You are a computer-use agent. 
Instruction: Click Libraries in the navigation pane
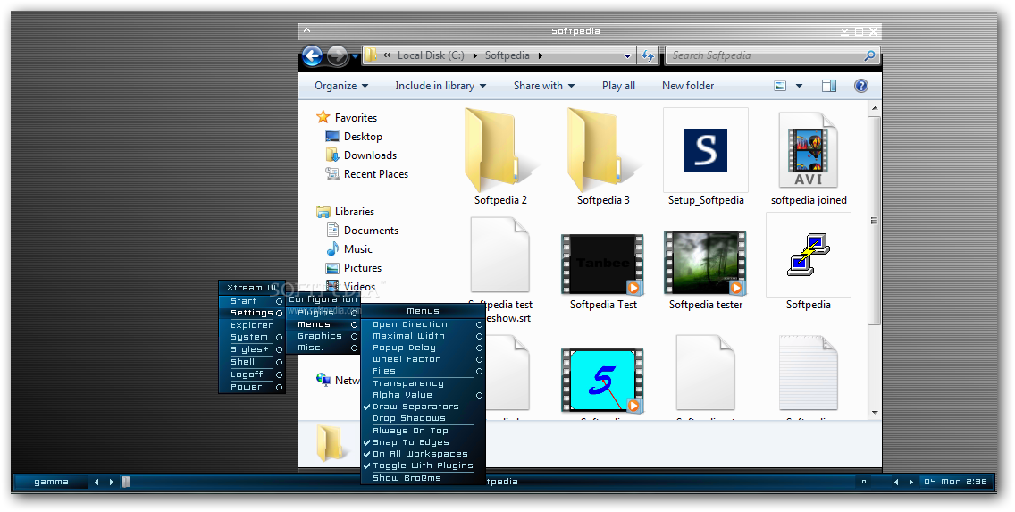click(354, 212)
